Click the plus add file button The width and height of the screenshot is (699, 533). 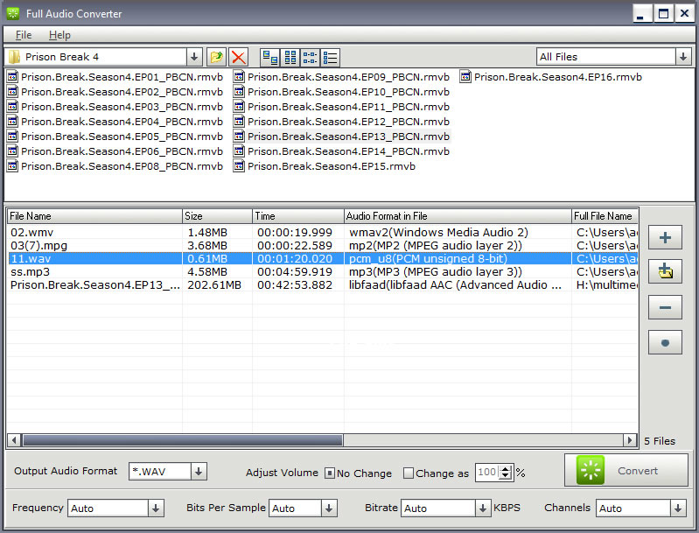click(665, 237)
